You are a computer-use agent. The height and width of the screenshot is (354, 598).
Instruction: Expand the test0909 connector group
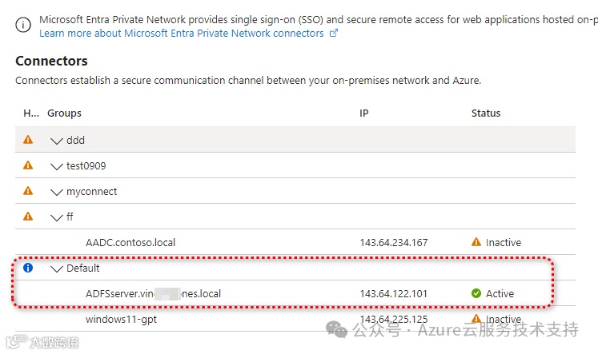point(56,166)
